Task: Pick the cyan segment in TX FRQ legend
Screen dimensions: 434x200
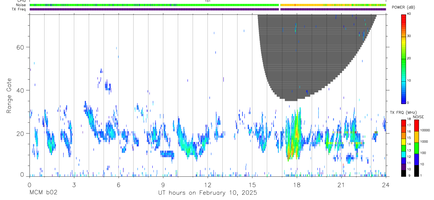Action: pyautogui.click(x=404, y=154)
